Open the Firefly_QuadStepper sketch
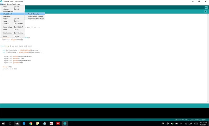This screenshot has height=126, width=209. tap(35, 16)
